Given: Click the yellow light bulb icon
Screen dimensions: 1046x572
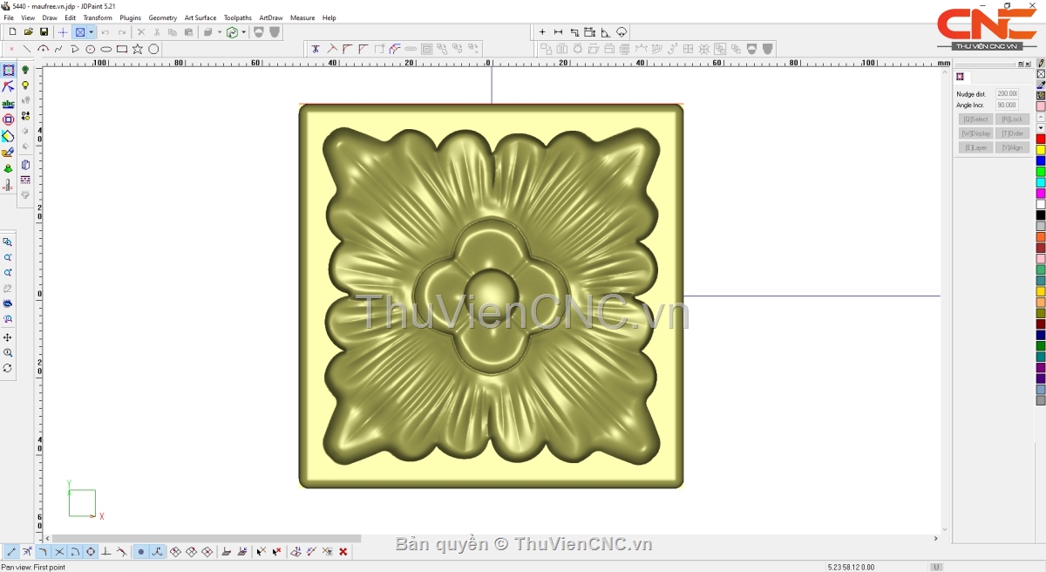Looking at the screenshot, I should point(25,85).
